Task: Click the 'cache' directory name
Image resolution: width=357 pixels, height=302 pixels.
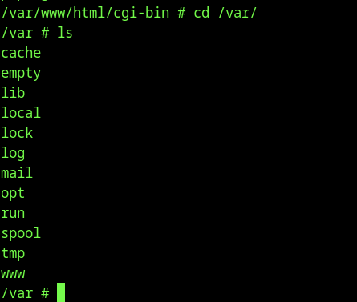Action: [21, 53]
